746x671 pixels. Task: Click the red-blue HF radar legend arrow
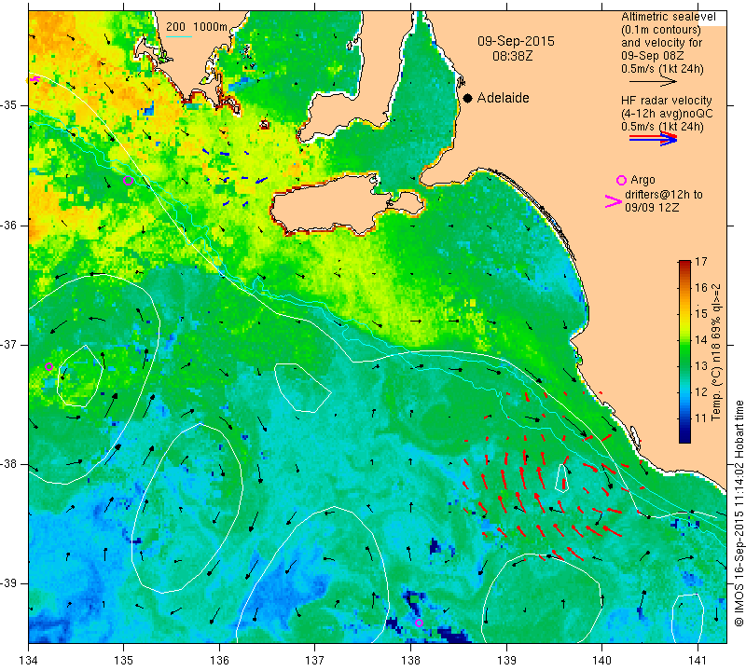click(654, 138)
